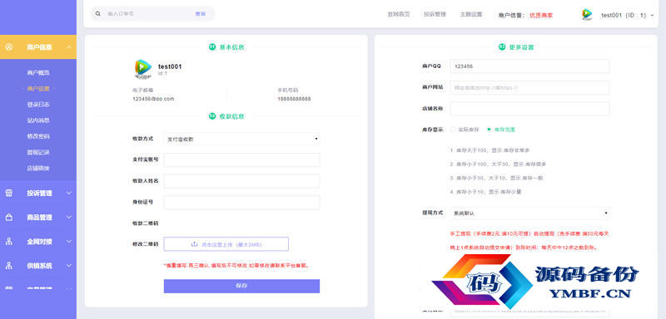Select the 库存范围 radio option
The height and width of the screenshot is (319, 666).
(489, 130)
